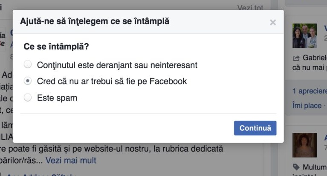
Task: Choose the 'Este spam' radio option
Action: (28, 97)
